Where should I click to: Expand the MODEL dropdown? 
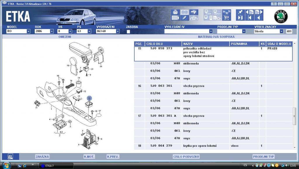click(28, 31)
